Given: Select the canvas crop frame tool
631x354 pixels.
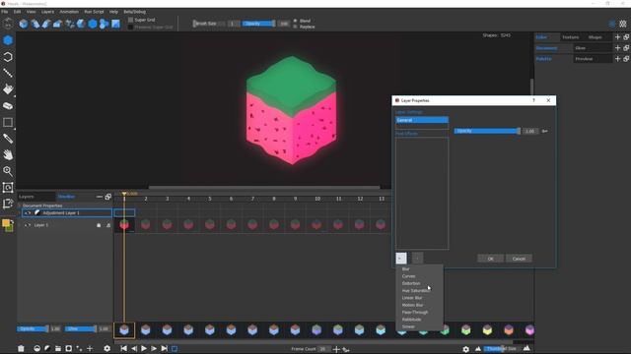Looking at the screenshot, I should 8,188.
